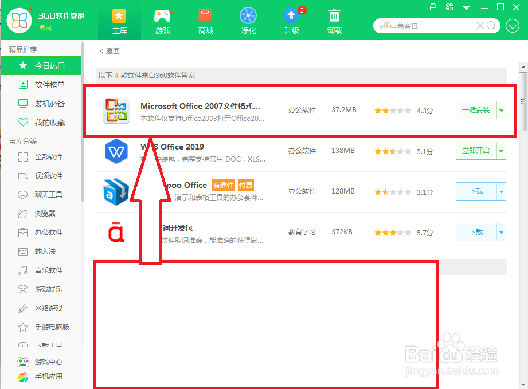
Task: Click the sidebar scrollbar thumb
Action: [x=82, y=122]
